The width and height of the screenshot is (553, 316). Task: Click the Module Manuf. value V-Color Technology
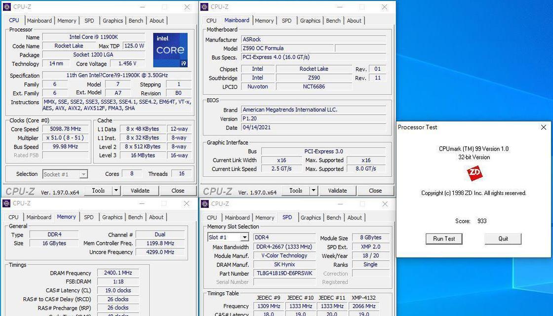pyautogui.click(x=284, y=256)
